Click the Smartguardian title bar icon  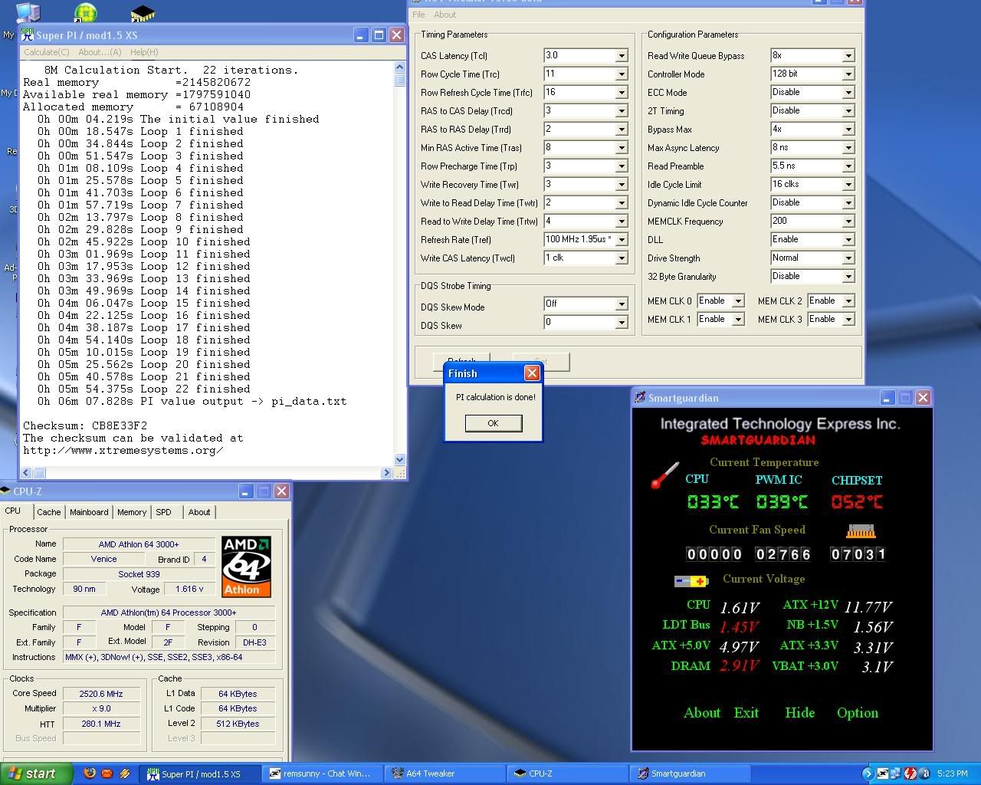point(640,397)
